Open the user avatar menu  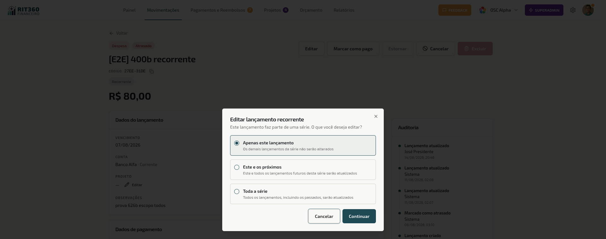[x=588, y=10]
